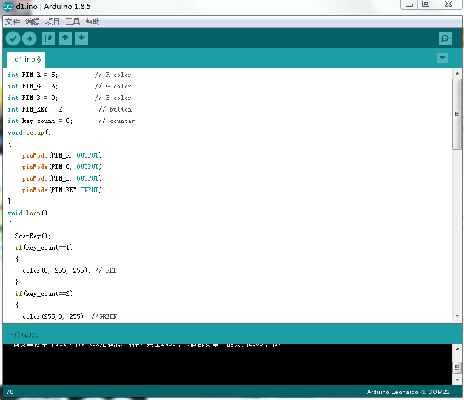
Task: Save the sketch with the down-arrow icon
Action: 81,38
